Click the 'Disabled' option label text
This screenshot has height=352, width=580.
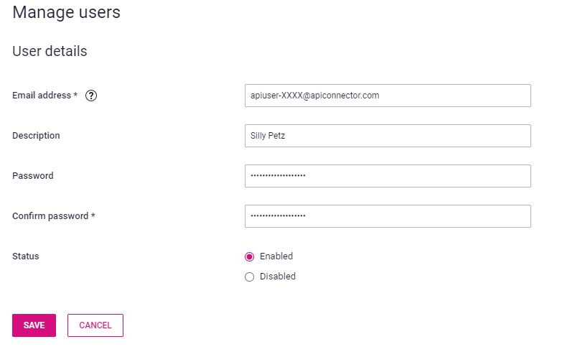tap(278, 277)
